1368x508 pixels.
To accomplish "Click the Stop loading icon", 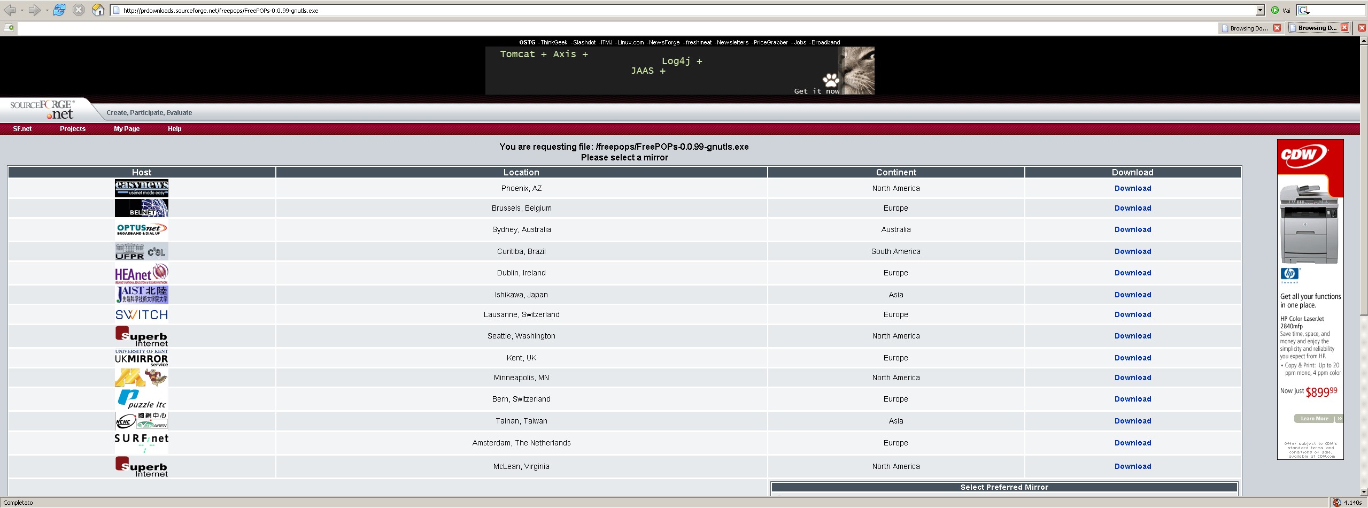I will 79,10.
